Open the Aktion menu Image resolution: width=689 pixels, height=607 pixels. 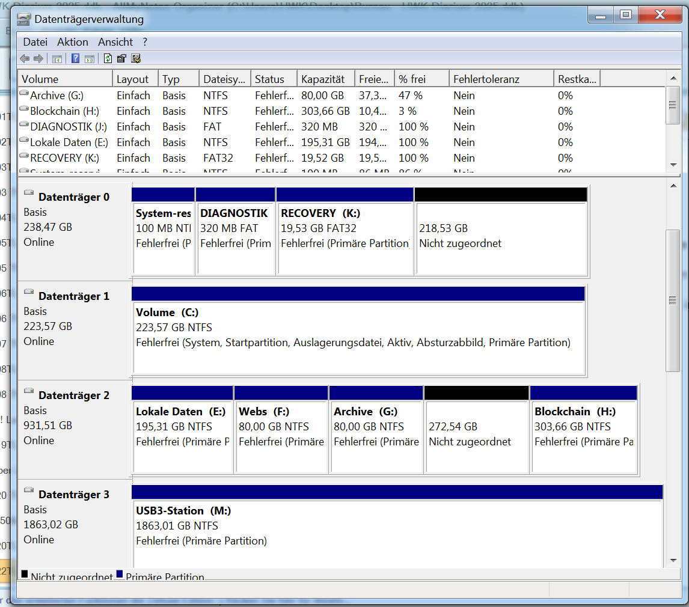(x=72, y=42)
